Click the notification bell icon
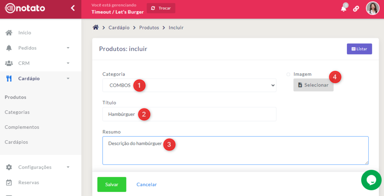The image size is (384, 196). (x=343, y=9)
